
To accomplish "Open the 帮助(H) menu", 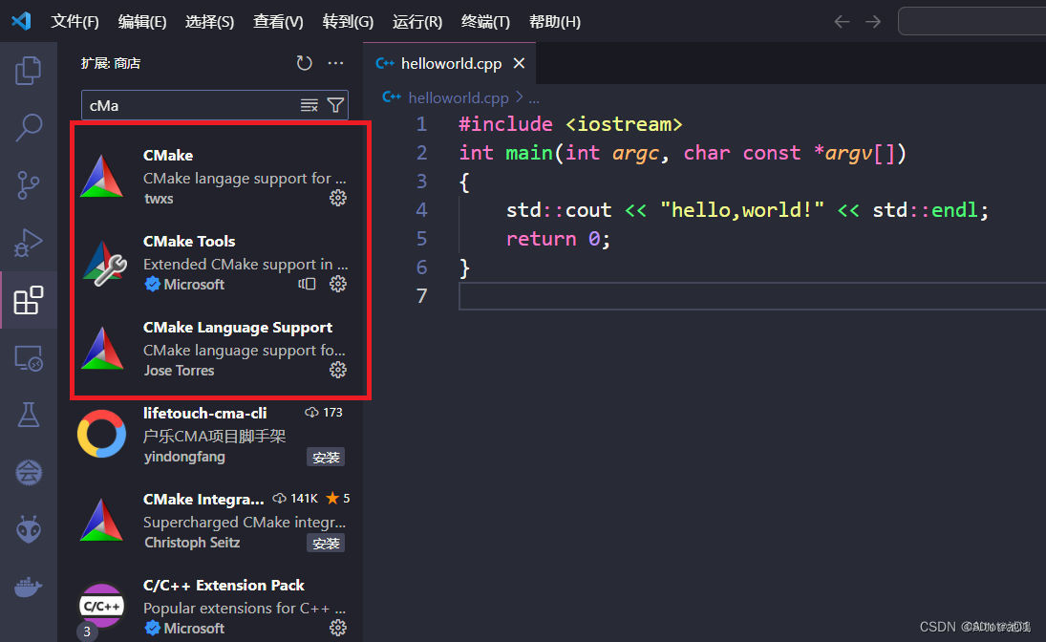I will tap(554, 21).
